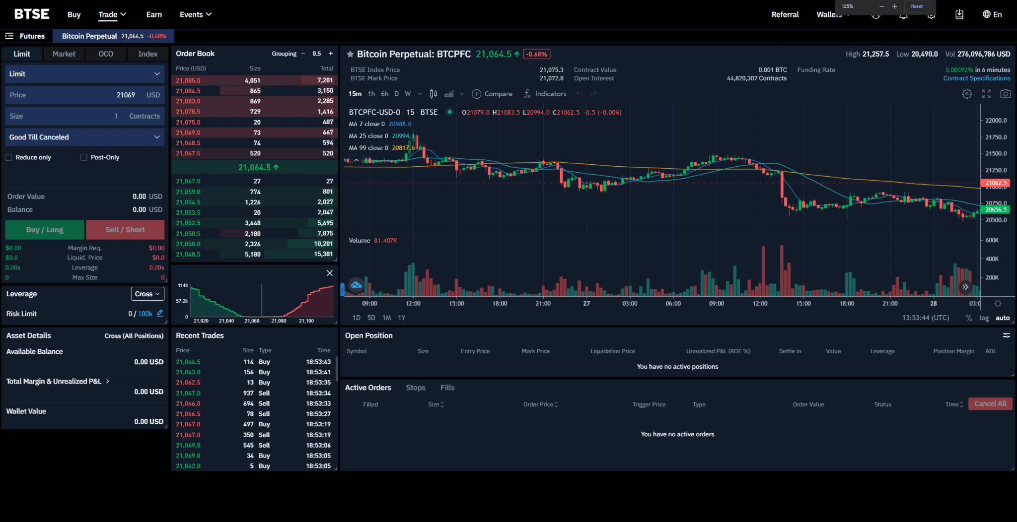Enable the Post-Only checkbox
1017x522 pixels.
point(83,157)
